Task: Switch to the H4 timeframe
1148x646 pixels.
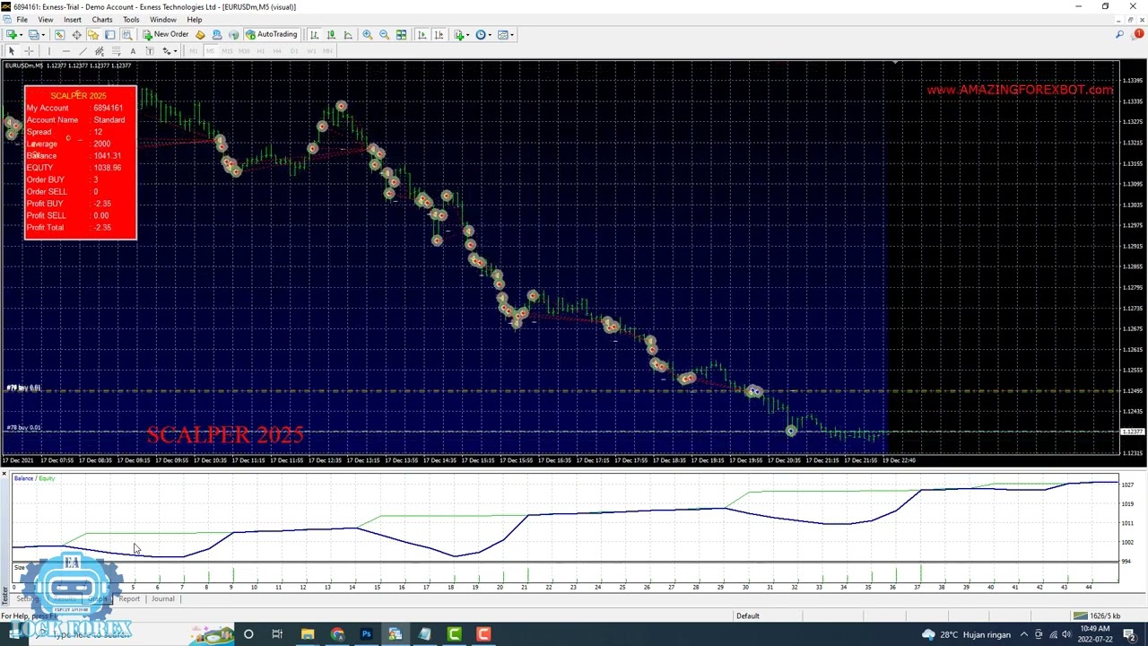Action: [x=277, y=50]
